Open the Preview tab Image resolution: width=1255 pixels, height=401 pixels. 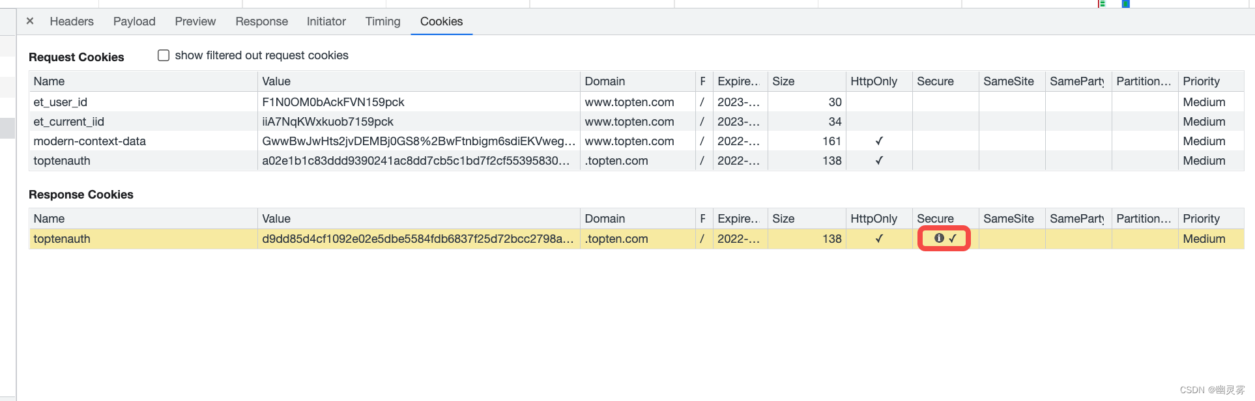coord(195,21)
